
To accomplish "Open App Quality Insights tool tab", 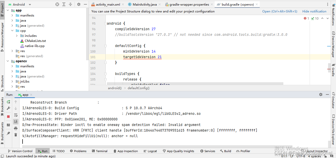I will [x=178, y=151].
